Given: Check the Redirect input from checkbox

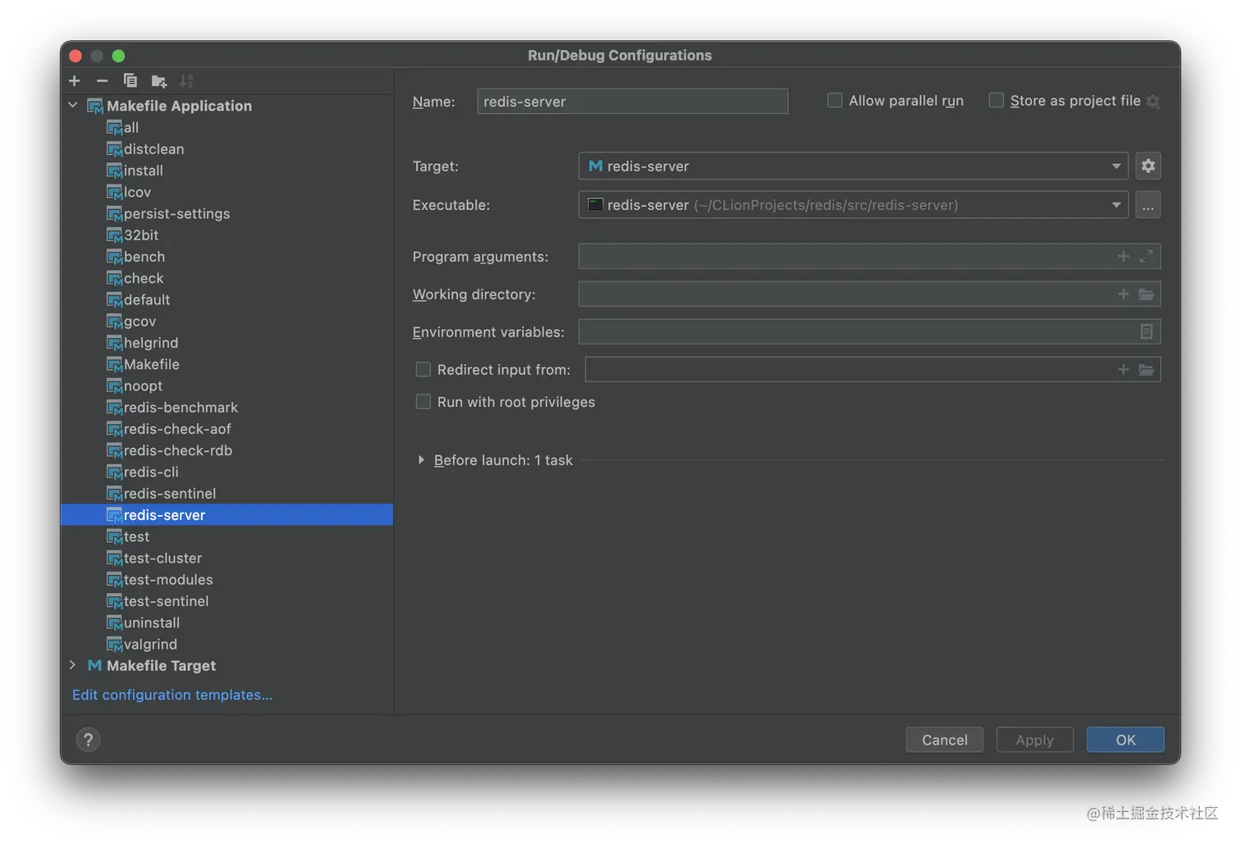Looking at the screenshot, I should pyautogui.click(x=423, y=370).
